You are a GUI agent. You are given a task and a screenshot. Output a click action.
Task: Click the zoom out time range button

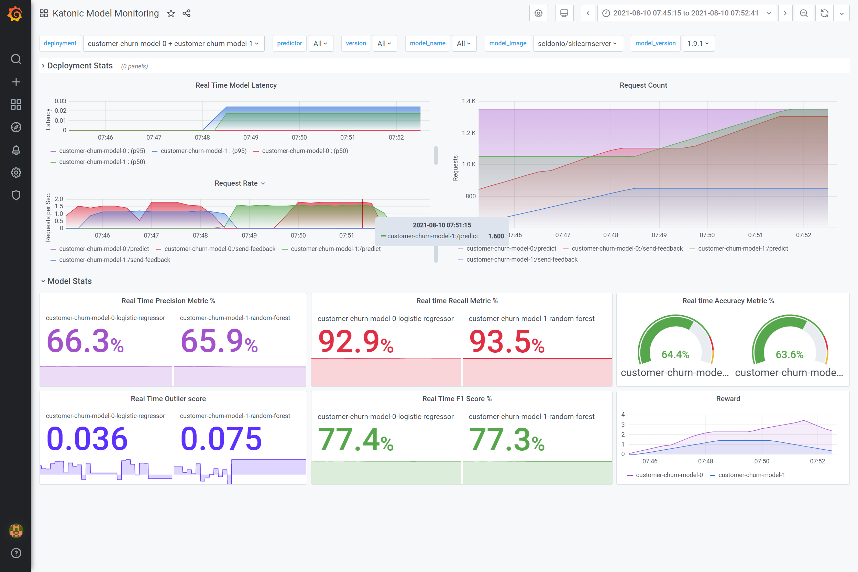pos(804,13)
